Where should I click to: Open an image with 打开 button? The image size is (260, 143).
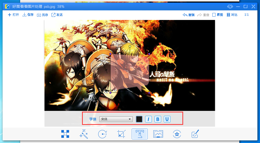click(x=13, y=15)
